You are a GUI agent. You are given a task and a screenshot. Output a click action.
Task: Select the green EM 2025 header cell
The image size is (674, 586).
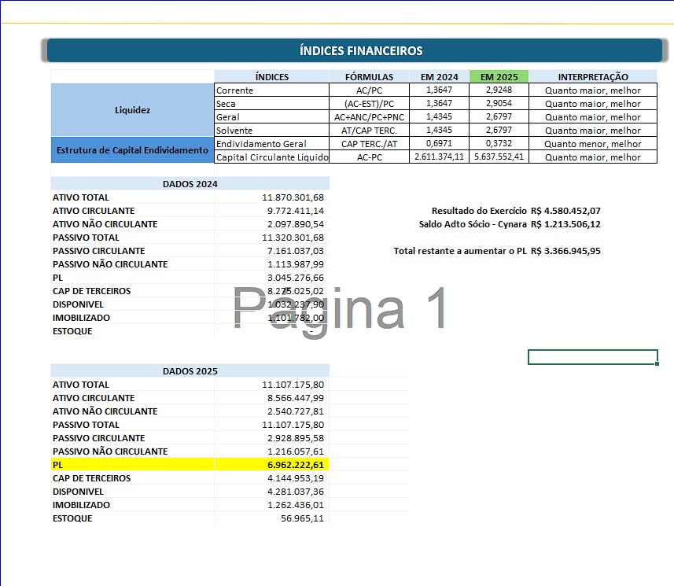coord(499,77)
